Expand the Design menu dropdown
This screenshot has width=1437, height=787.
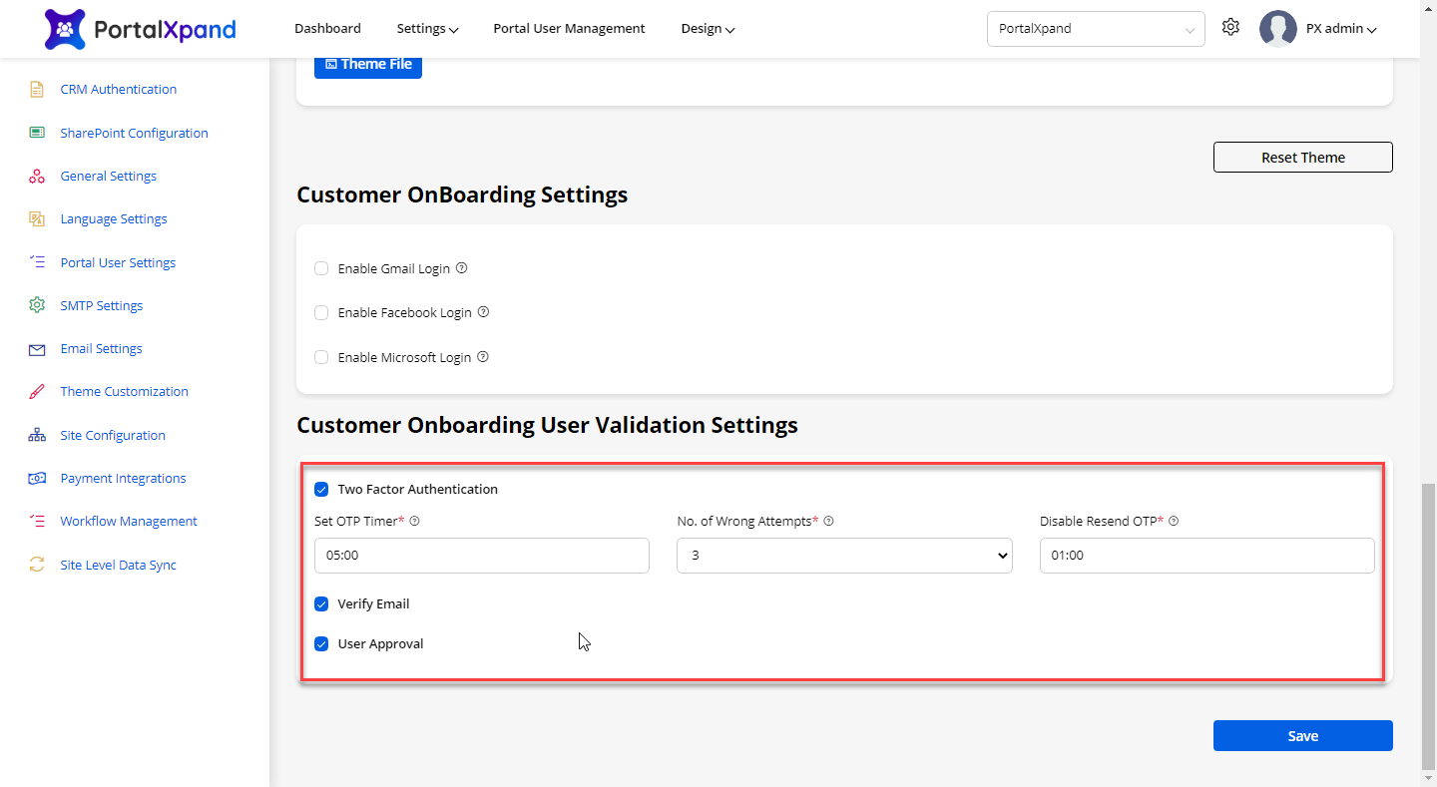coord(708,29)
